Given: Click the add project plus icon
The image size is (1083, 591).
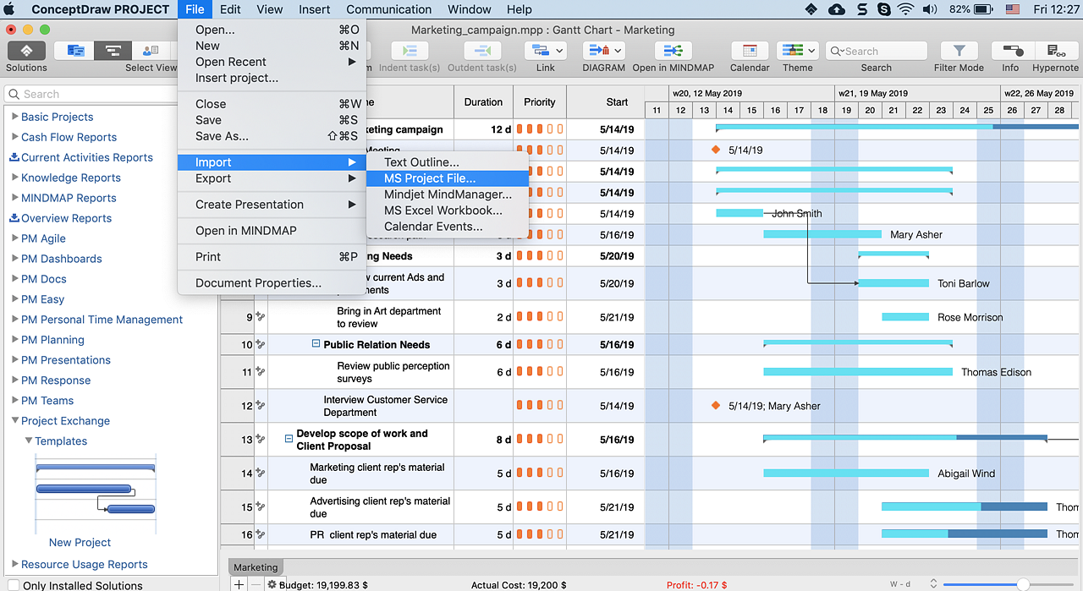Looking at the screenshot, I should [239, 584].
